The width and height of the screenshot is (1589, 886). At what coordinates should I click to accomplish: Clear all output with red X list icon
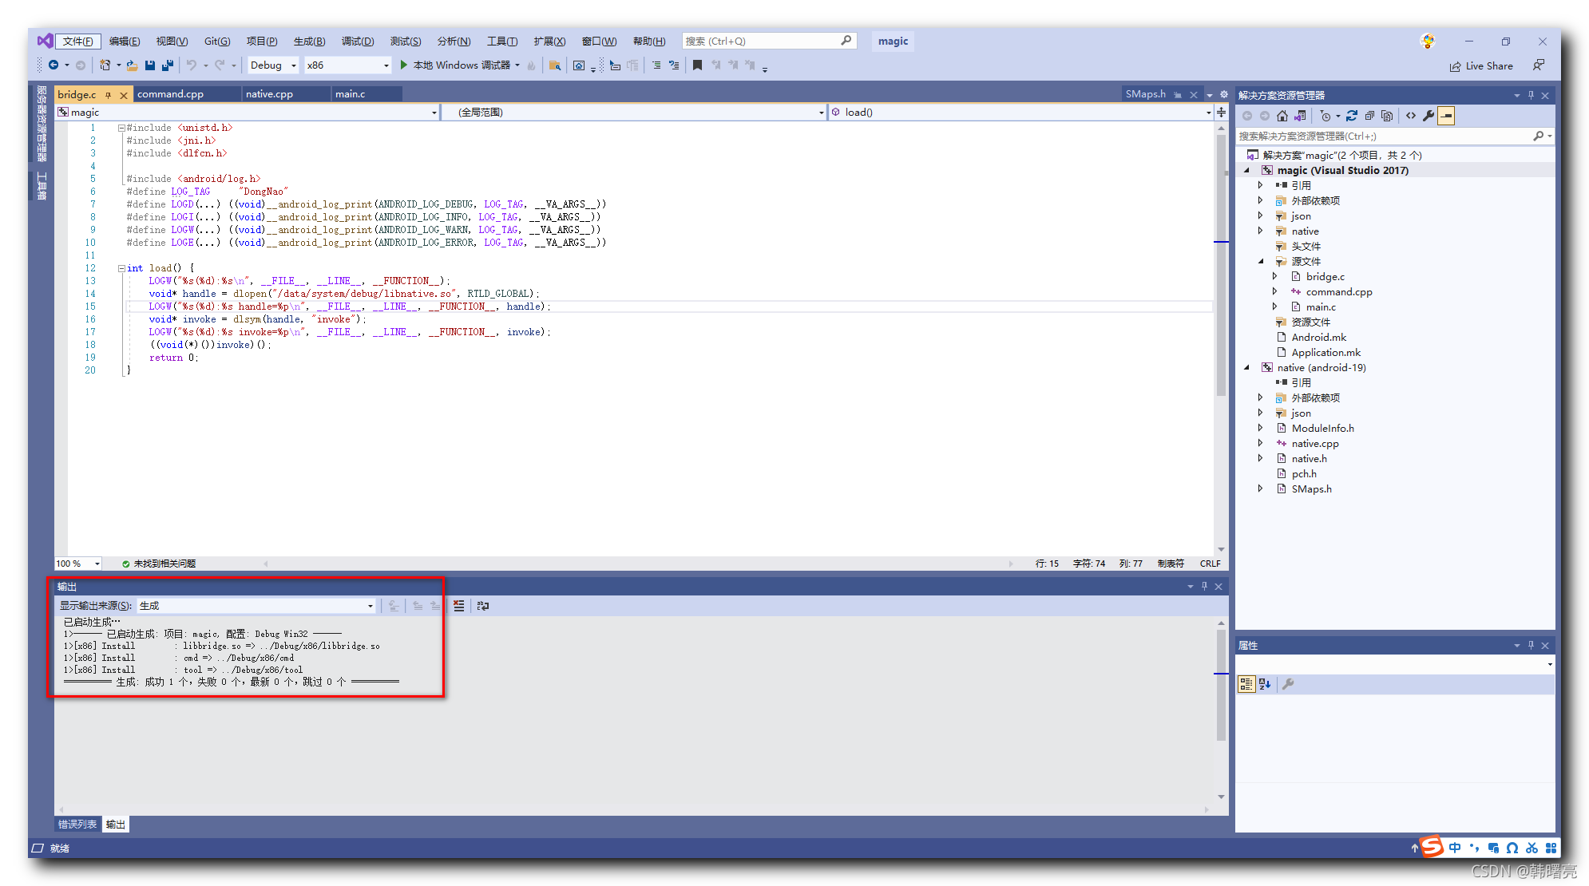click(458, 606)
